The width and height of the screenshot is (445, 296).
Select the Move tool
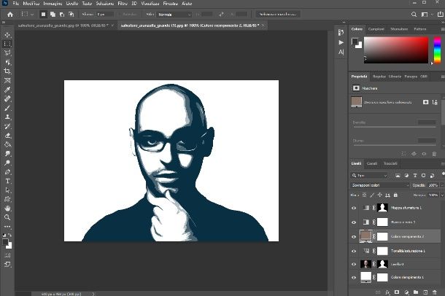pos(7,34)
